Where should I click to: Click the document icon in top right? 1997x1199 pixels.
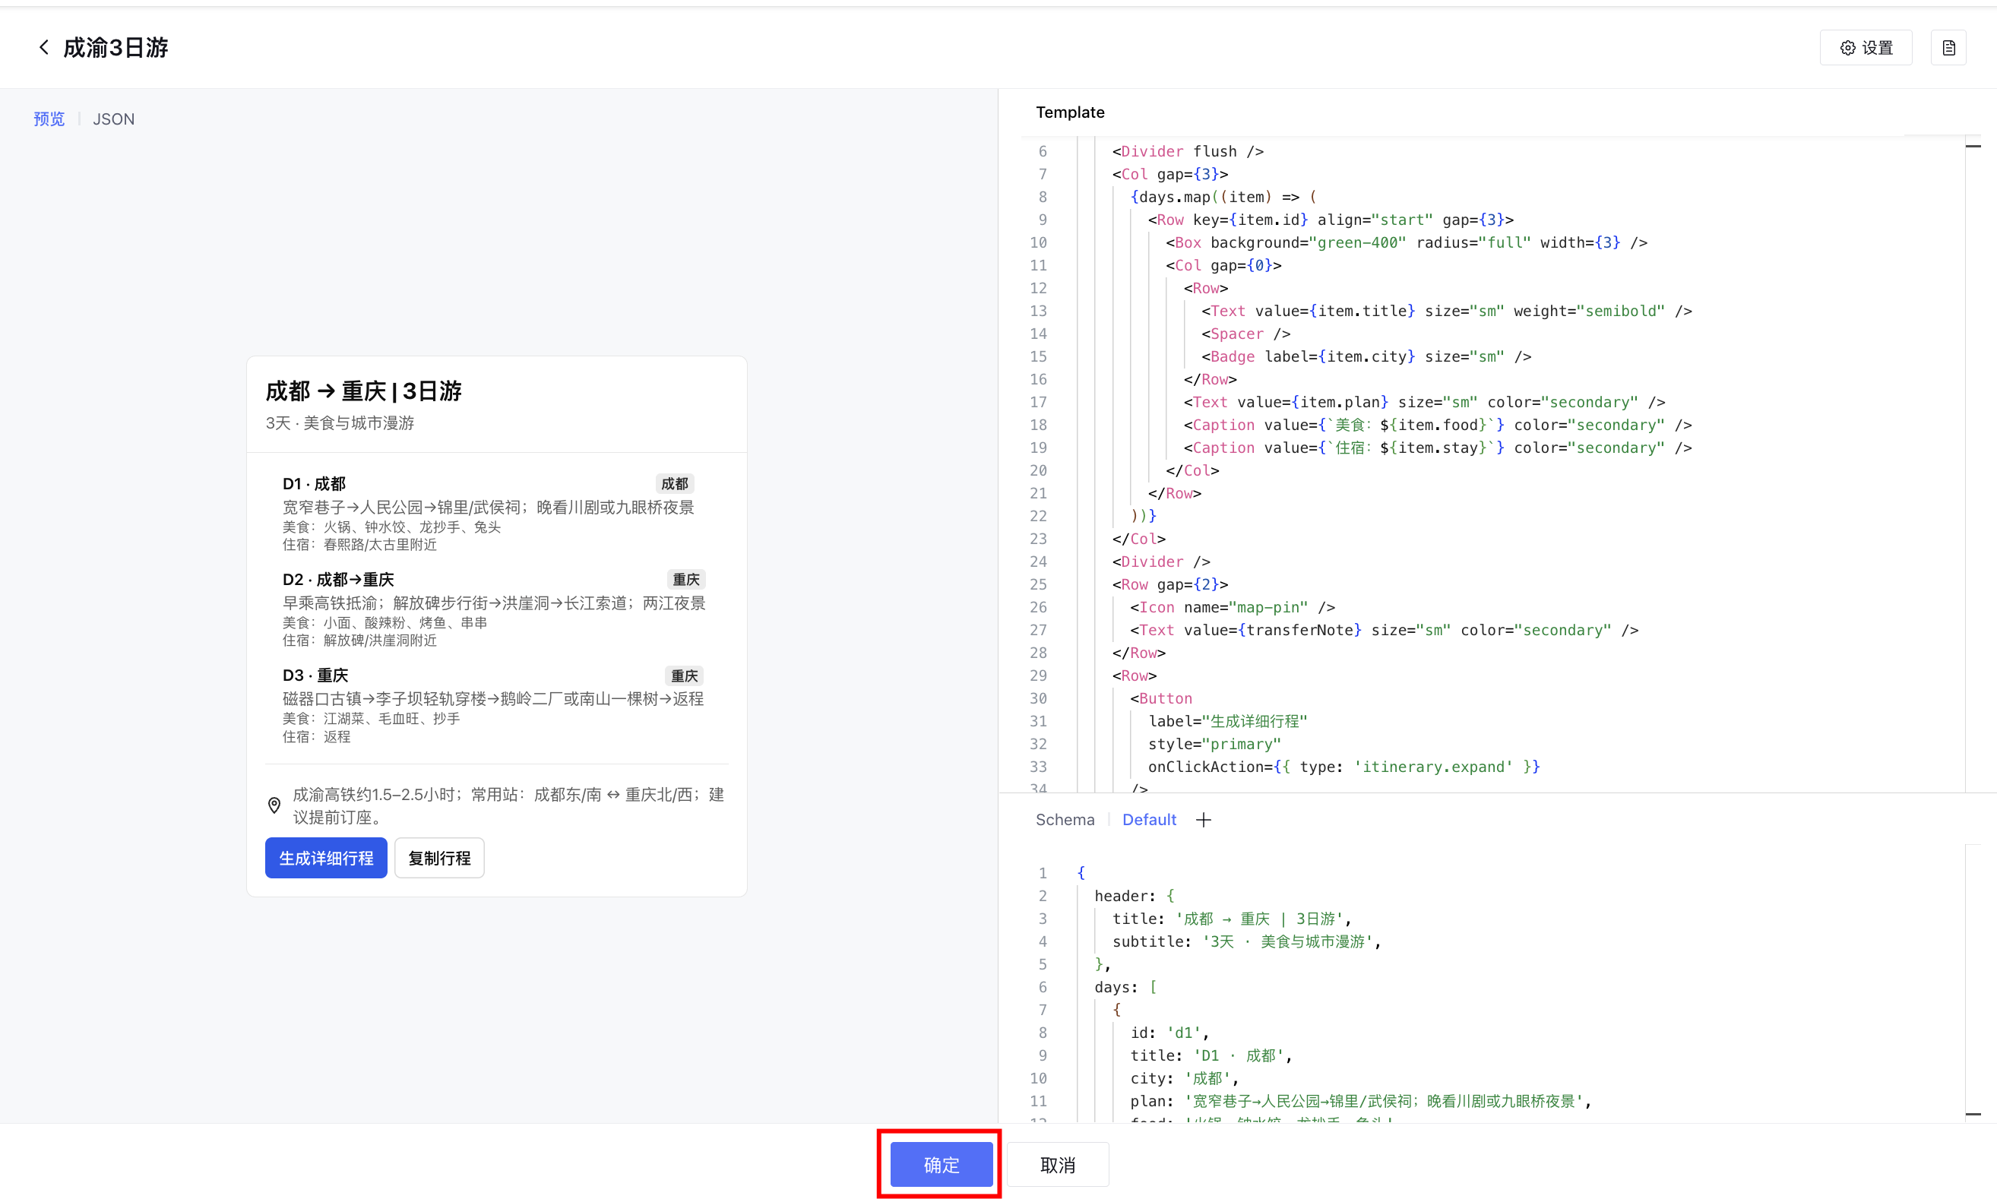1948,48
